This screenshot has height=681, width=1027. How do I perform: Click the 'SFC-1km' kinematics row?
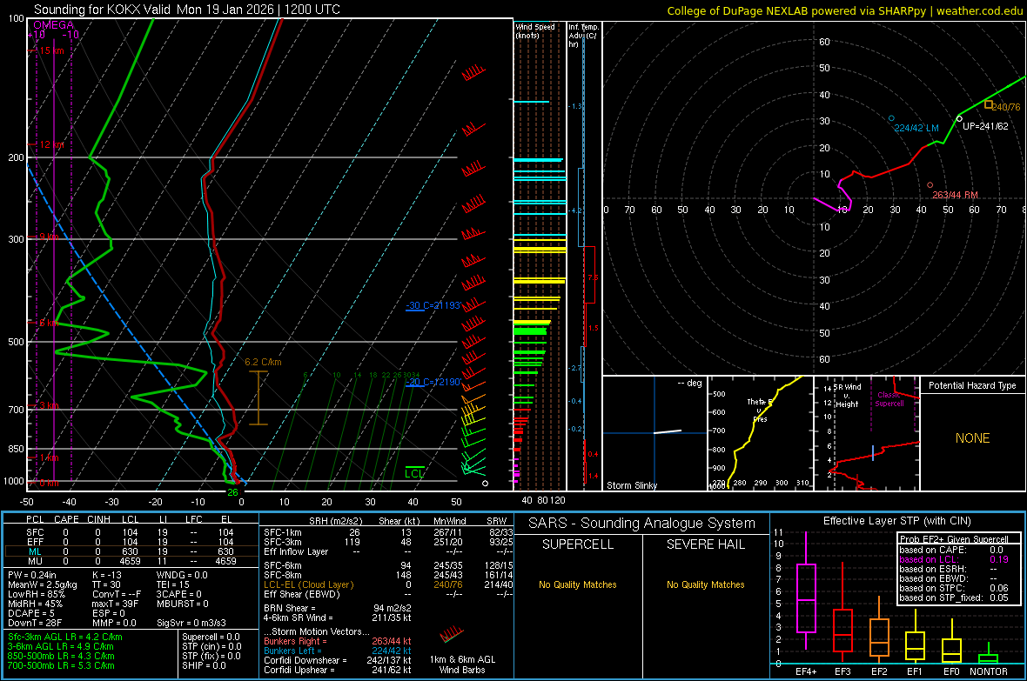(x=388, y=532)
